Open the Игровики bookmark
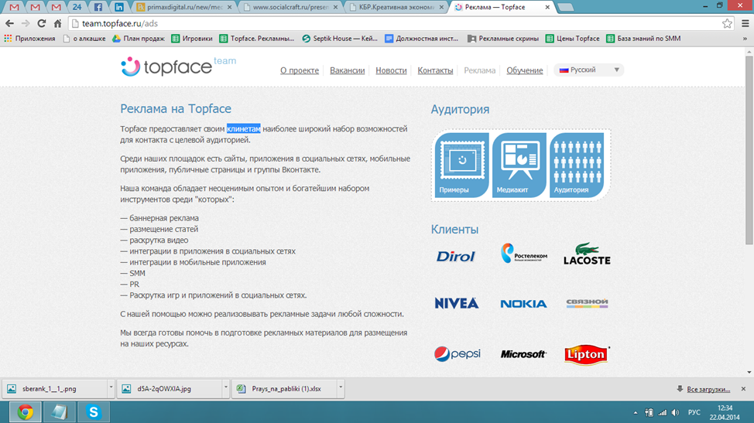This screenshot has height=423, width=754. (192, 39)
